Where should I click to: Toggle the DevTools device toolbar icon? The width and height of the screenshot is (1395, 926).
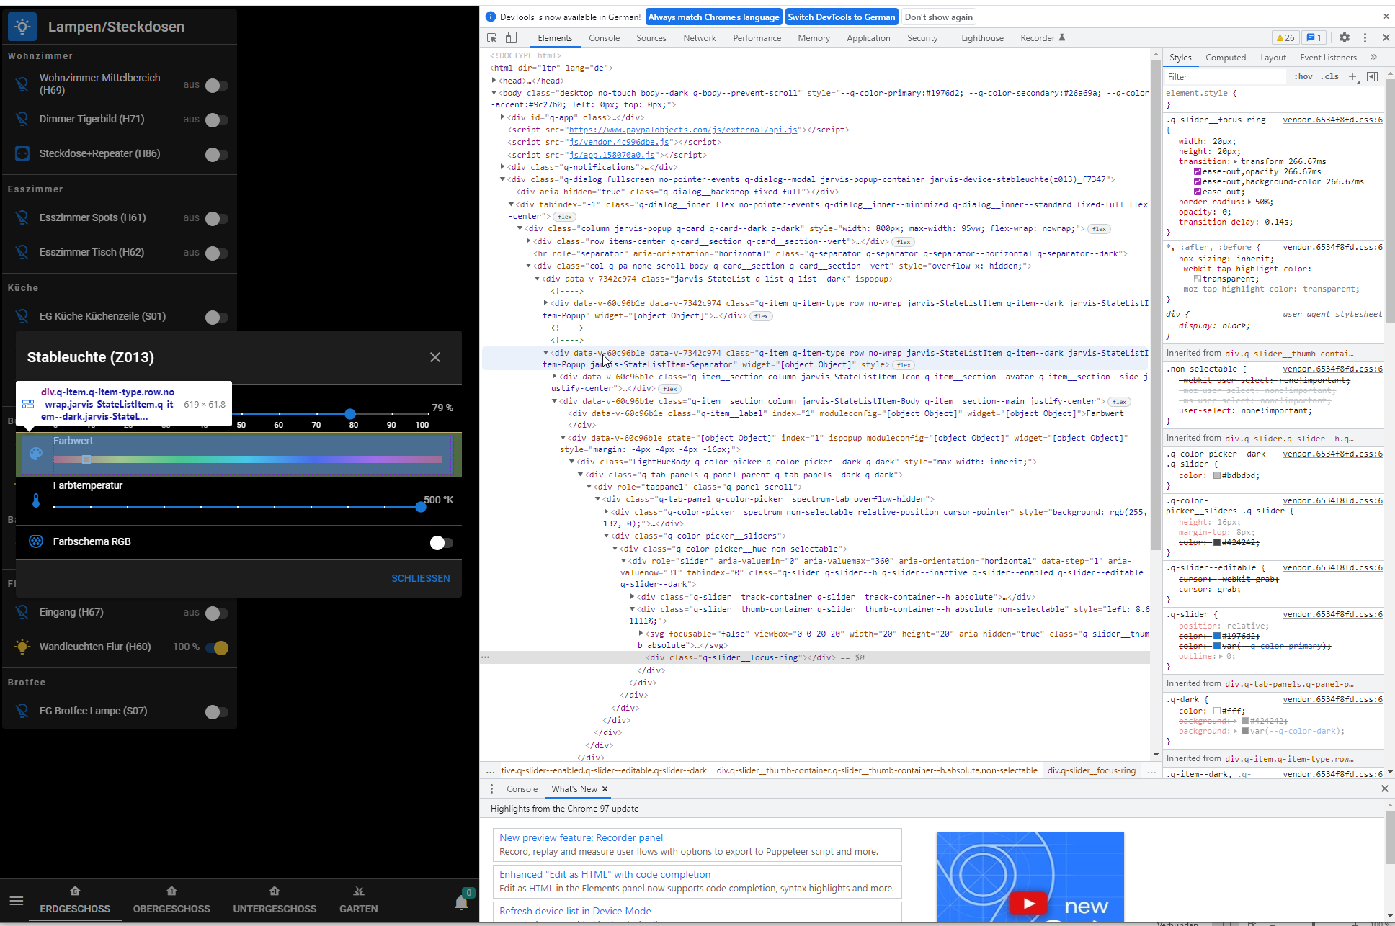coord(511,38)
